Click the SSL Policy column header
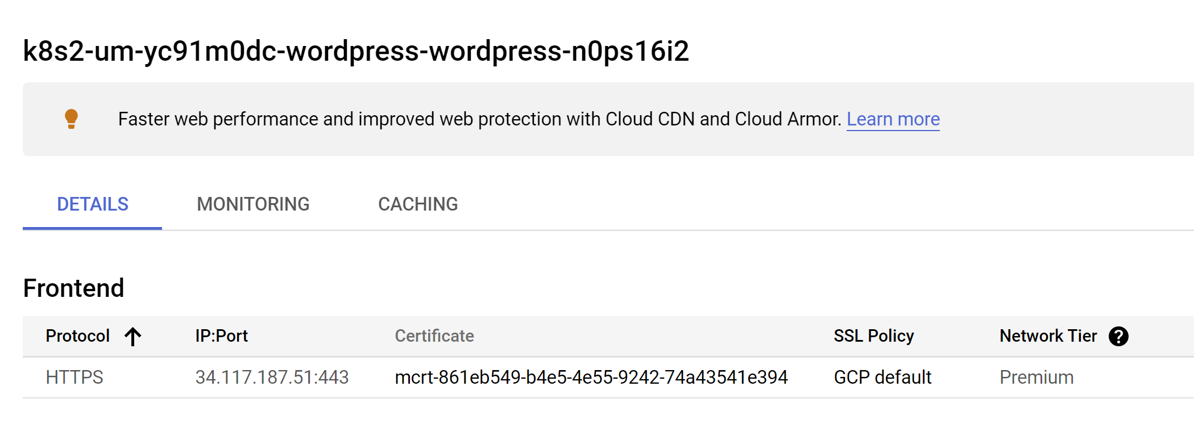 point(873,336)
